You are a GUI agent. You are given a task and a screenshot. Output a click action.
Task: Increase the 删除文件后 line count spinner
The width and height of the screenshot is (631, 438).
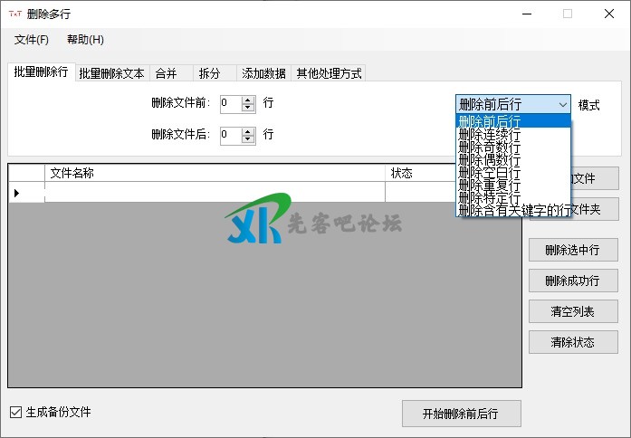(x=248, y=130)
